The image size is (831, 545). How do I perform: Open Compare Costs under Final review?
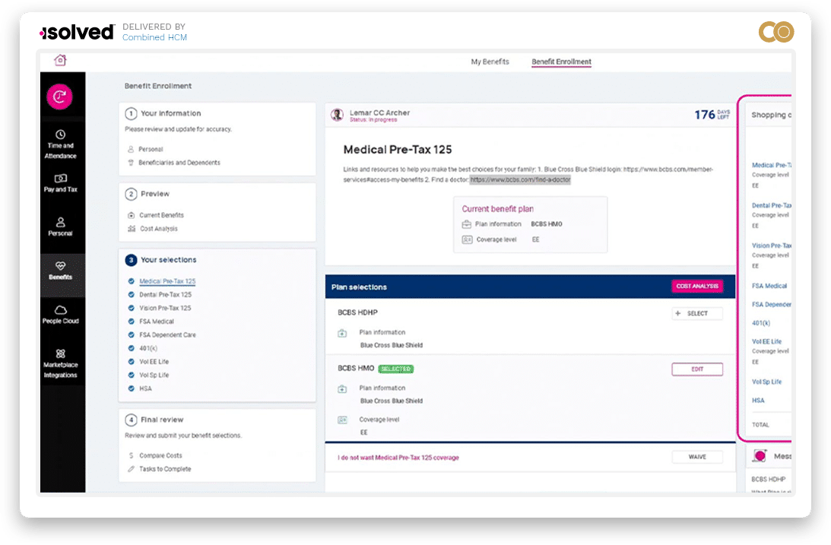tap(160, 455)
